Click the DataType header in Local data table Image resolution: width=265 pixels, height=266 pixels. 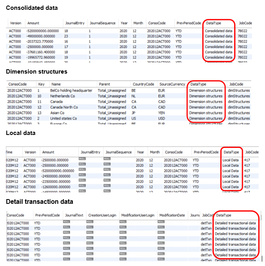tap(231, 152)
